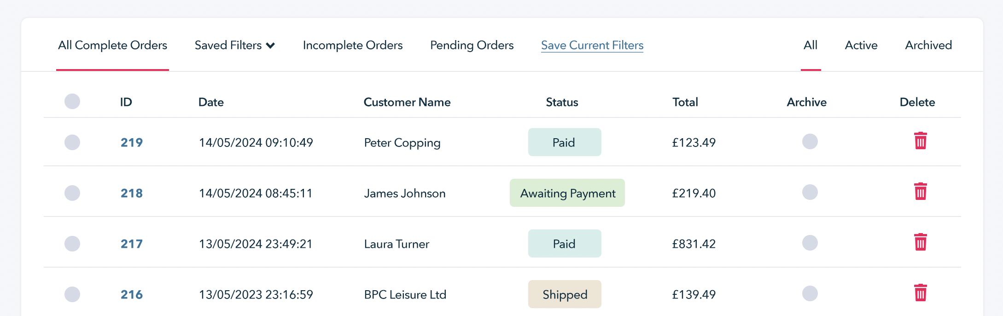This screenshot has height=316, width=1003.
Task: Select the checkbox for order 219
Action: 72,142
